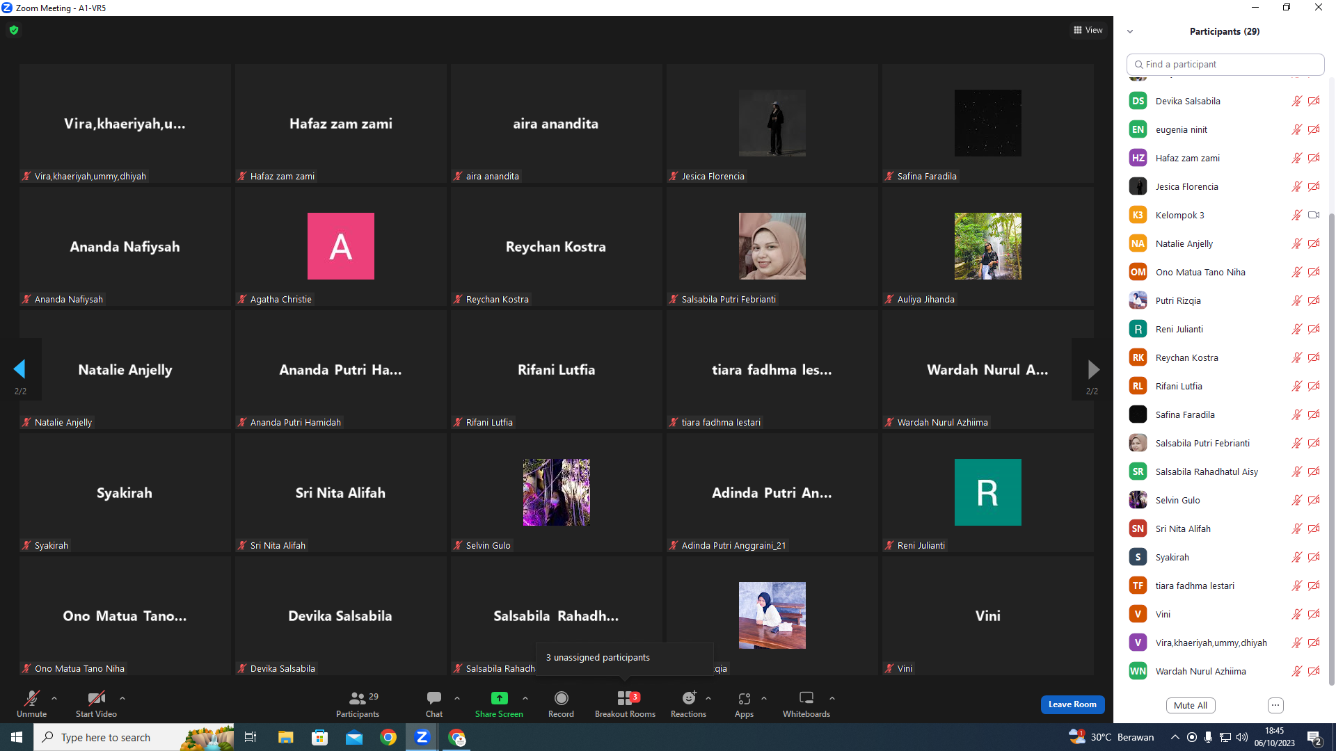Open the Whiteboards icon
Viewport: 1336px width, 751px height.
(x=806, y=698)
